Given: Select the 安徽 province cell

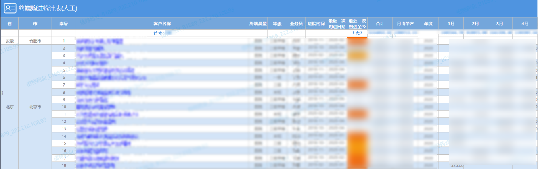Looking at the screenshot, I should click(9, 41).
